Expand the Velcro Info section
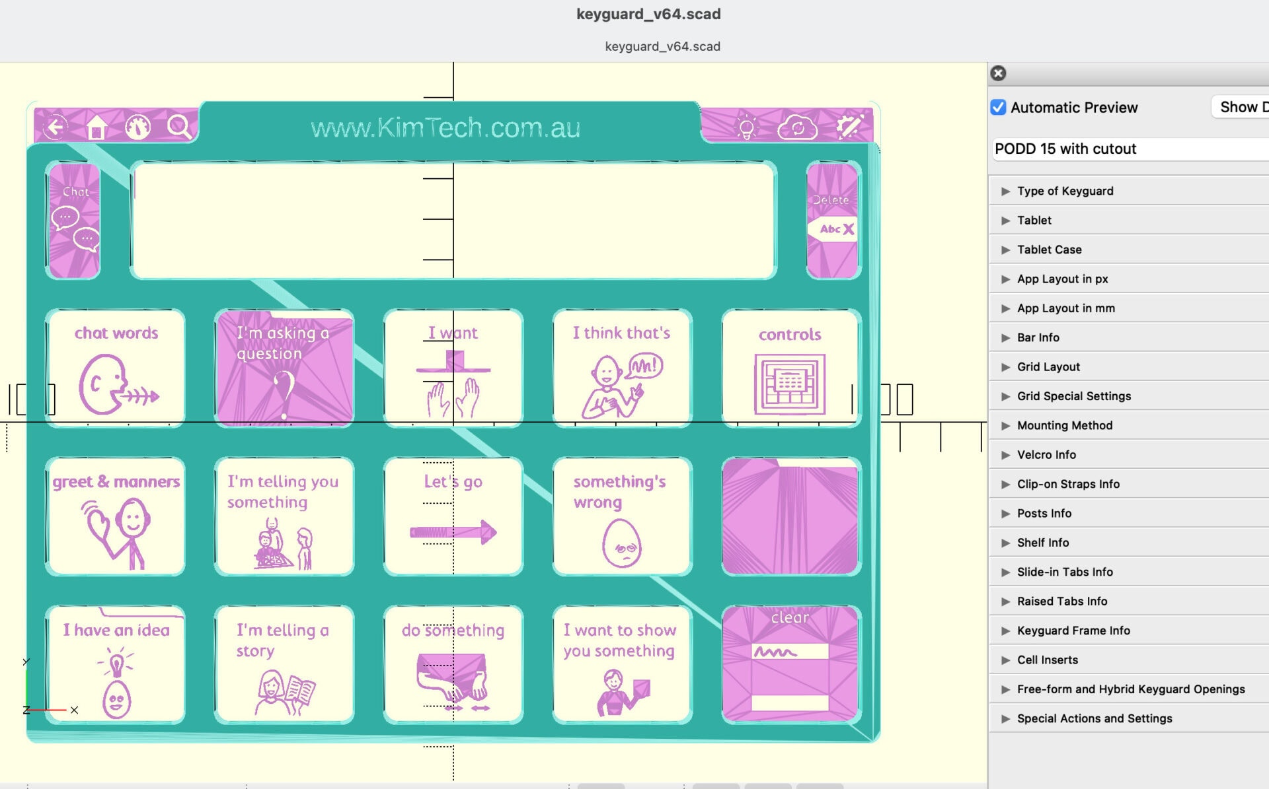Viewport: 1269px width, 789px height. pos(1130,455)
